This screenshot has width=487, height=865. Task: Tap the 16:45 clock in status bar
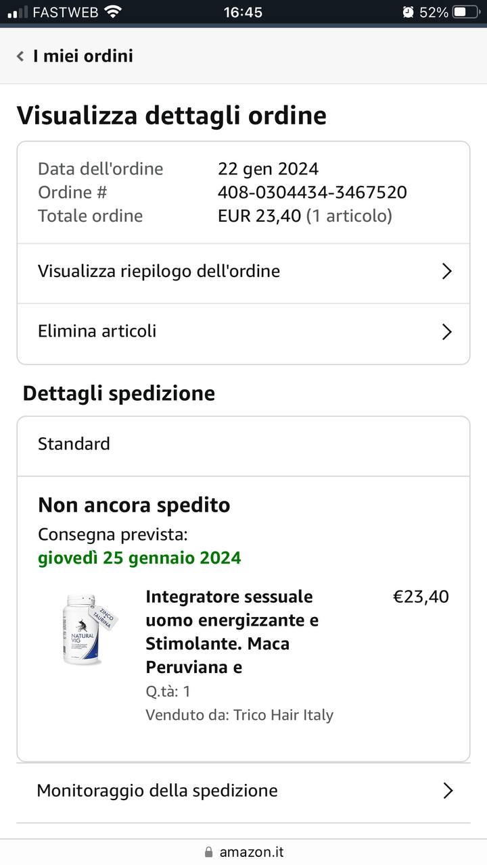pyautogui.click(x=243, y=12)
